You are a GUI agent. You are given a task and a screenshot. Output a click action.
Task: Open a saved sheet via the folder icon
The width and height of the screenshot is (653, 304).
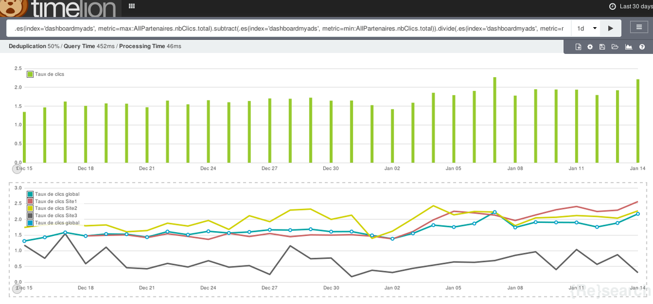[x=615, y=47]
